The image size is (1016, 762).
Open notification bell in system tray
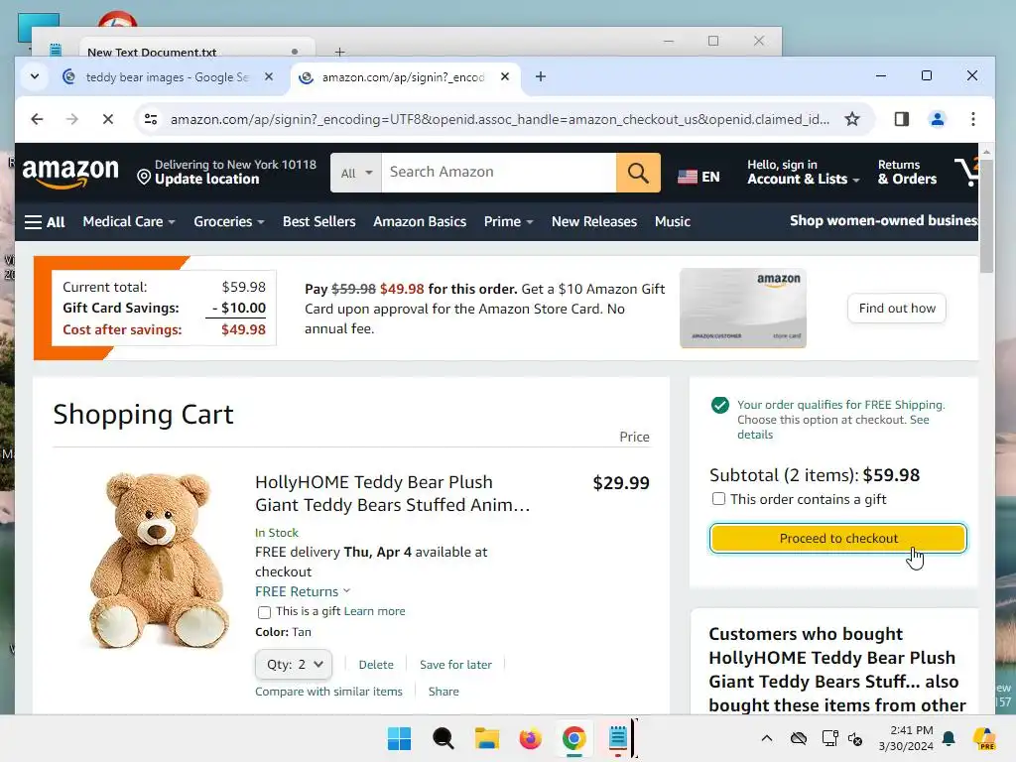pyautogui.click(x=949, y=738)
